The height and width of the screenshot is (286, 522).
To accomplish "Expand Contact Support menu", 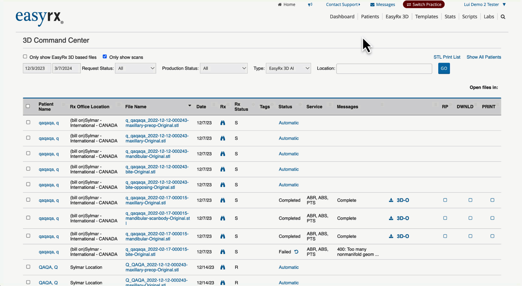I will click(x=343, y=5).
